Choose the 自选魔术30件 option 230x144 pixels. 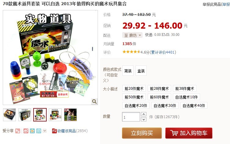pos(165,105)
